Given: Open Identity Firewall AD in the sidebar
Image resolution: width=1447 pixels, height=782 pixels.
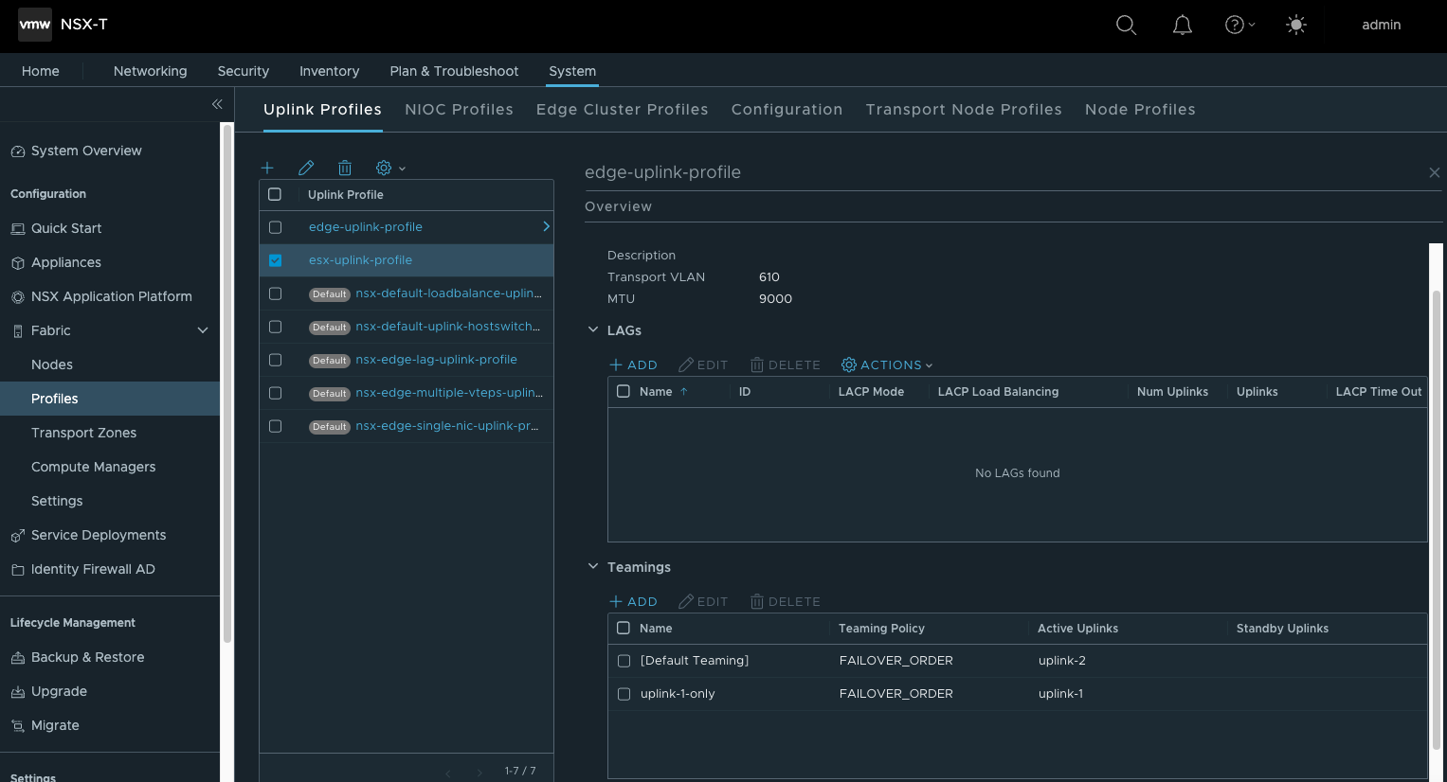Looking at the screenshot, I should 93,569.
